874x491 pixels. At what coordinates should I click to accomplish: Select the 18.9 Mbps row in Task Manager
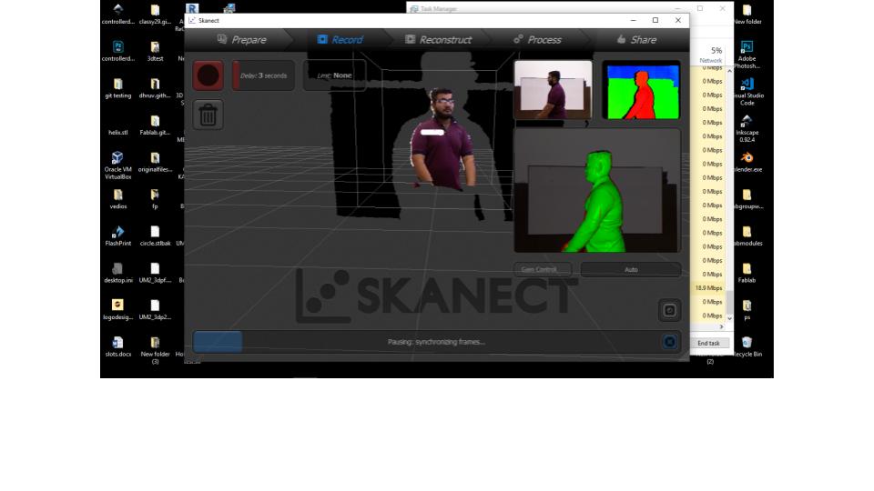tap(707, 288)
